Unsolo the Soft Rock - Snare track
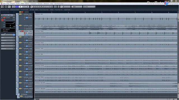Image resolution: width=179 pixels, height=100 pixels. pyautogui.click(x=22, y=31)
